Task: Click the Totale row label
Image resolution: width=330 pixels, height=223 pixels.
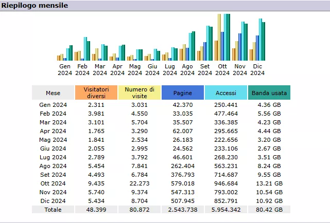Action: pyautogui.click(x=53, y=210)
